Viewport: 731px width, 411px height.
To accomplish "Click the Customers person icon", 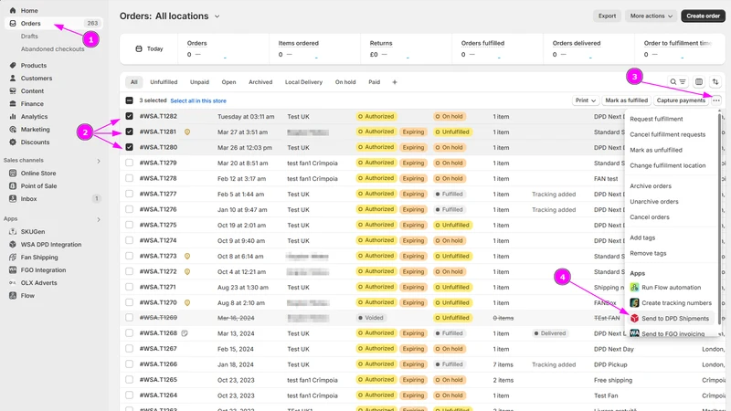I will pos(13,79).
